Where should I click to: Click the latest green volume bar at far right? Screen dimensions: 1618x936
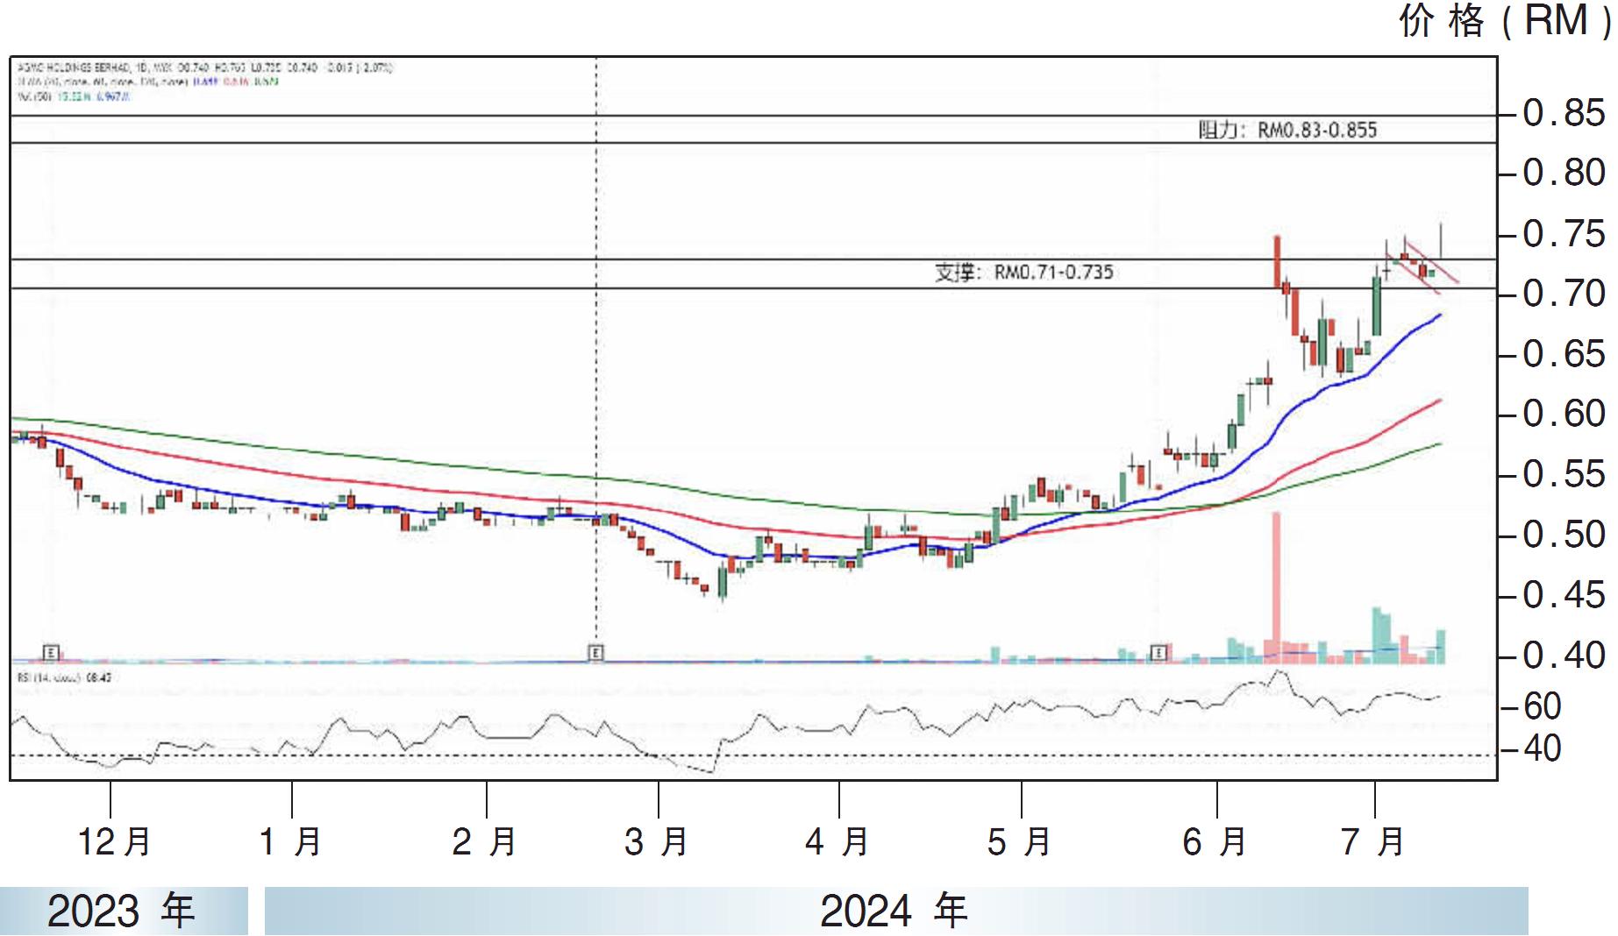click(x=1440, y=646)
